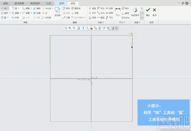Click the Modify (修改) tool

(66, 8)
